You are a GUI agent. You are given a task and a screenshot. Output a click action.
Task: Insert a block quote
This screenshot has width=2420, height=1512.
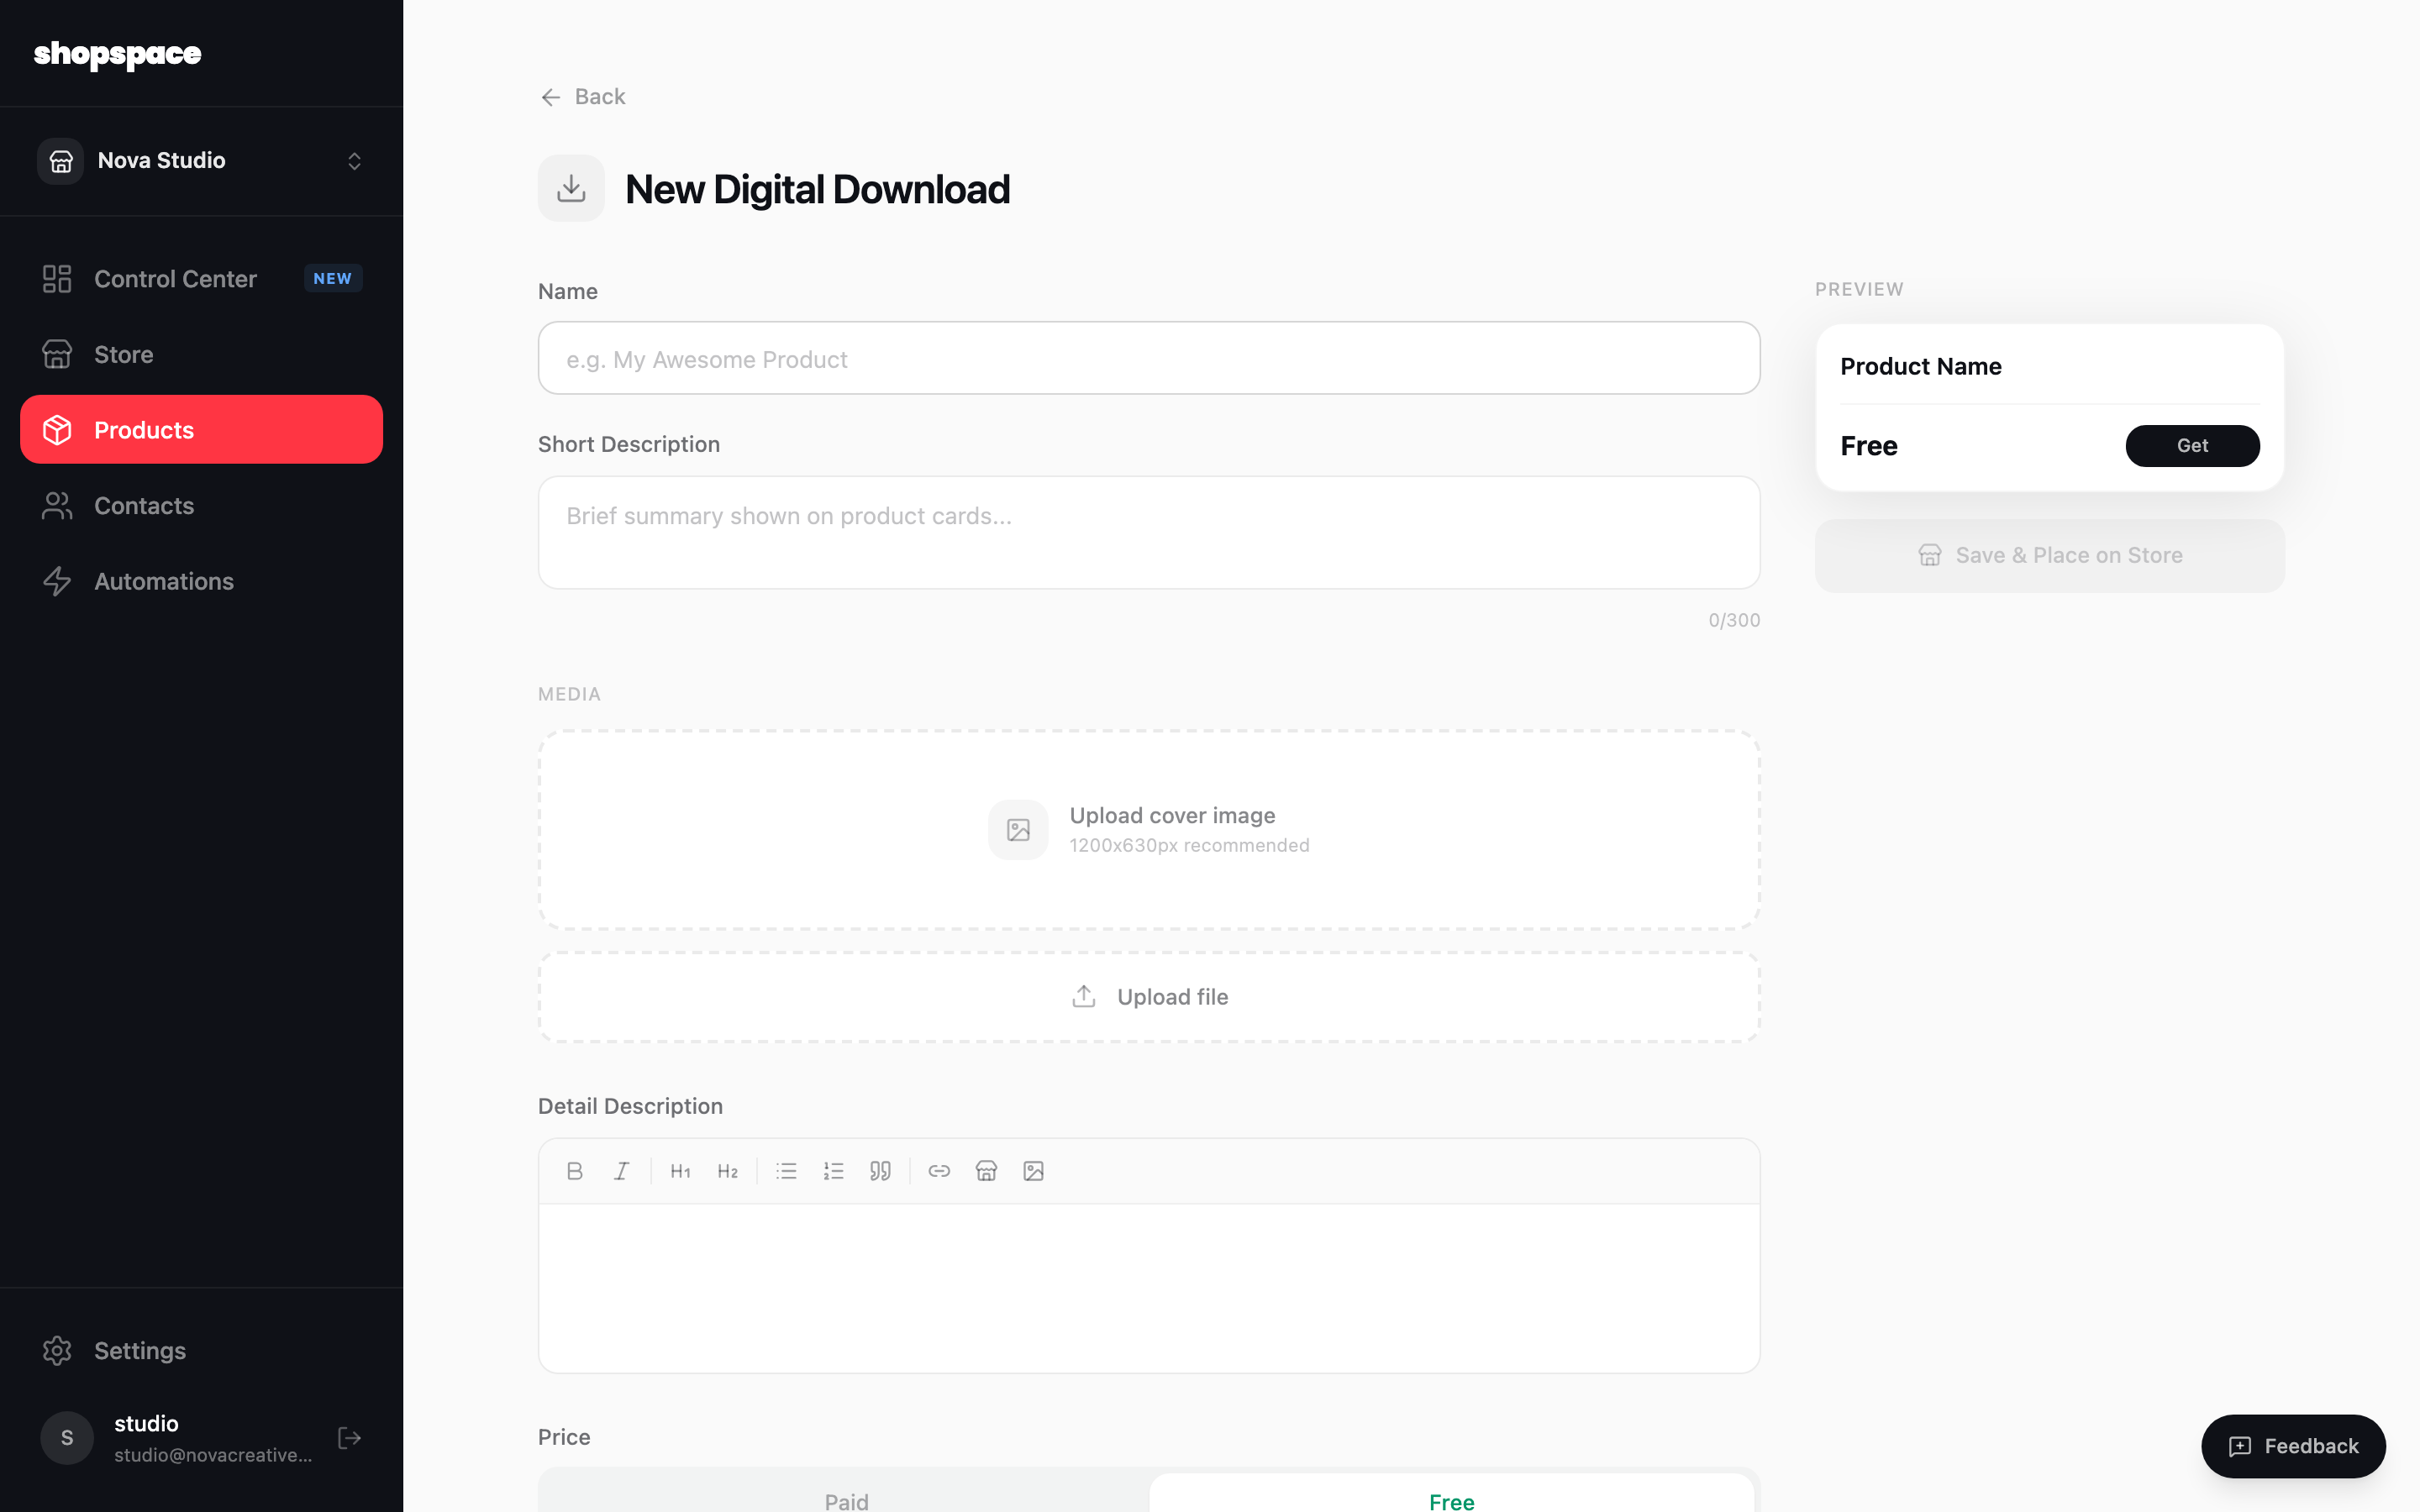tap(880, 1171)
